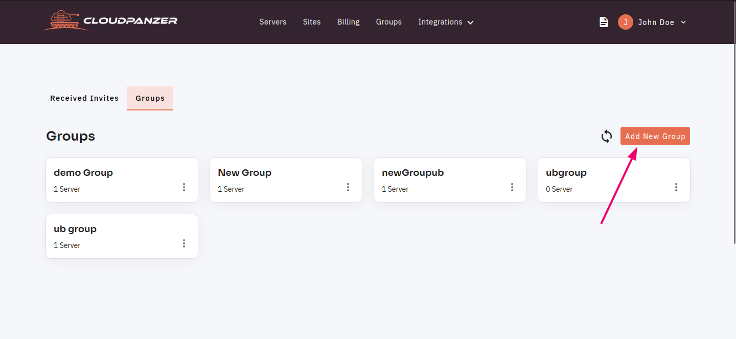This screenshot has height=339, width=736.
Task: Select the Groups tab
Action: tap(150, 98)
